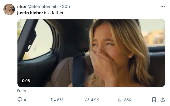The height and width of the screenshot is (106, 170).
Task: Visit the @eternalemails handle link
Action: (x=43, y=7)
